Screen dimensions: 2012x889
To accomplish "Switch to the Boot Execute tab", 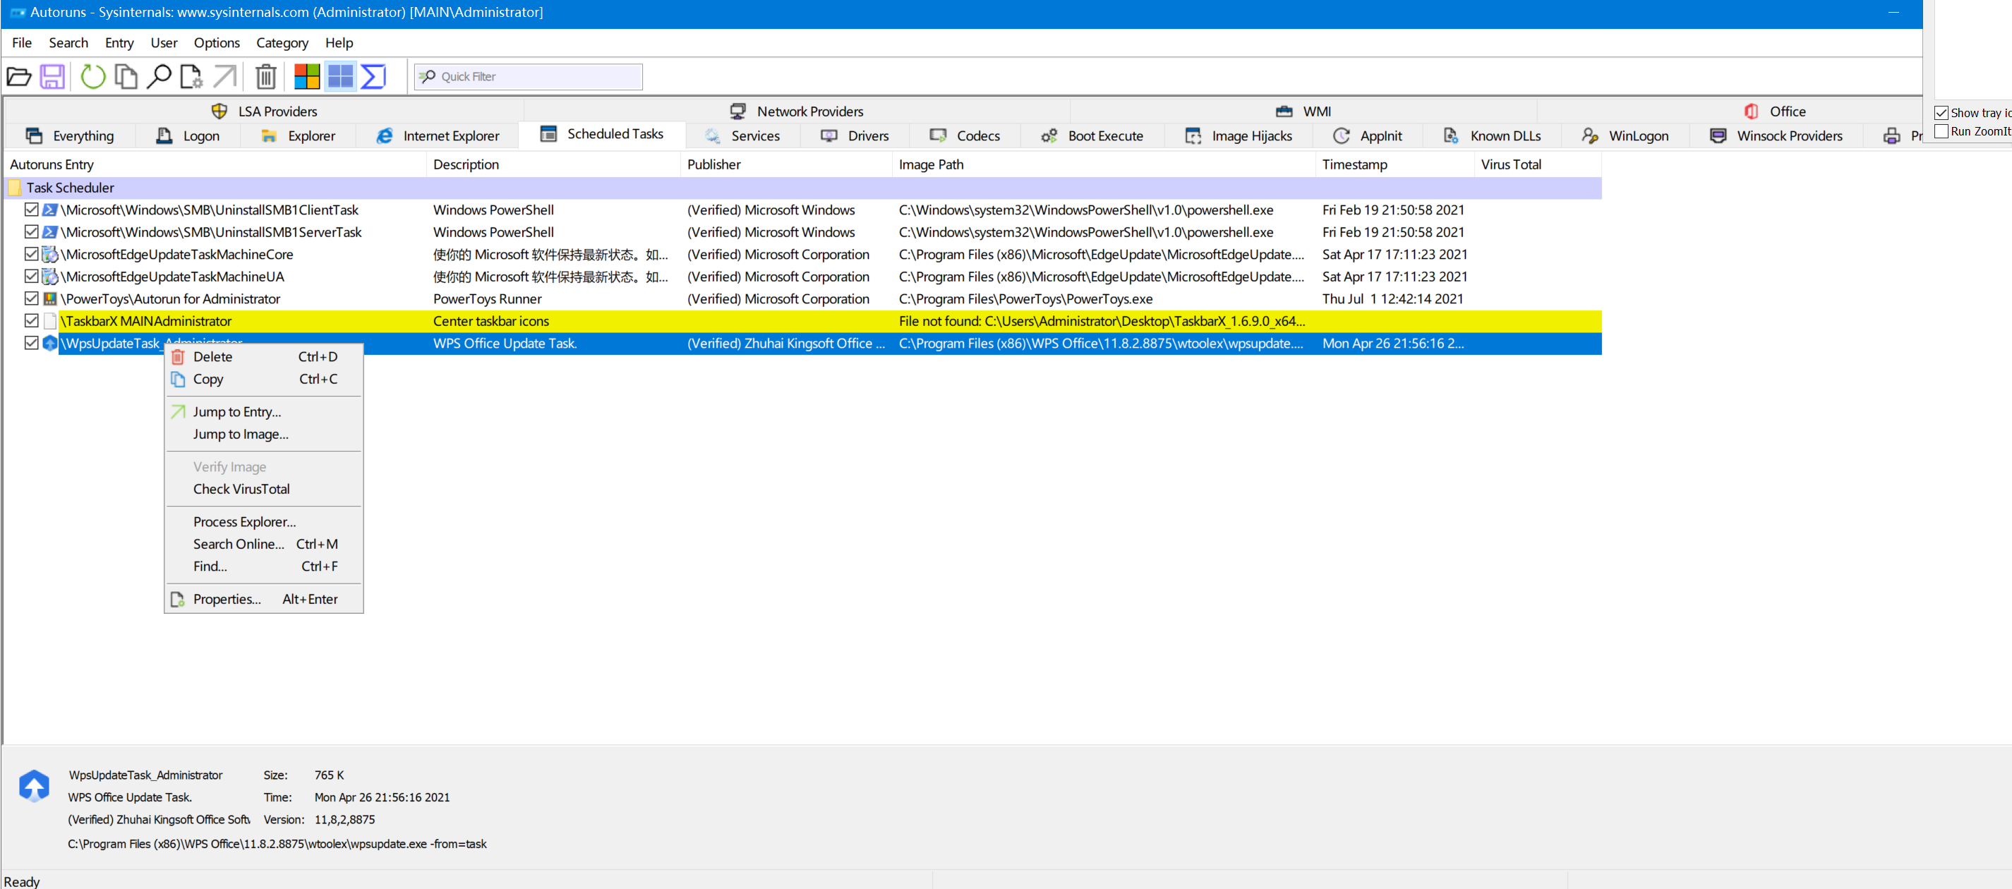I will (1092, 136).
